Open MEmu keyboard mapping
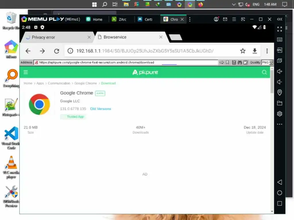Screen dimensions: 294x220 [280, 40]
